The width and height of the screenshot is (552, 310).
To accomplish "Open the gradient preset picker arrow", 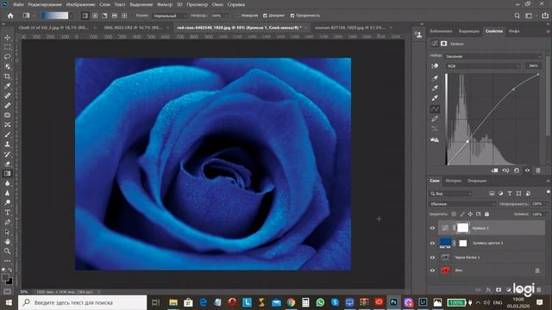I will coord(71,15).
